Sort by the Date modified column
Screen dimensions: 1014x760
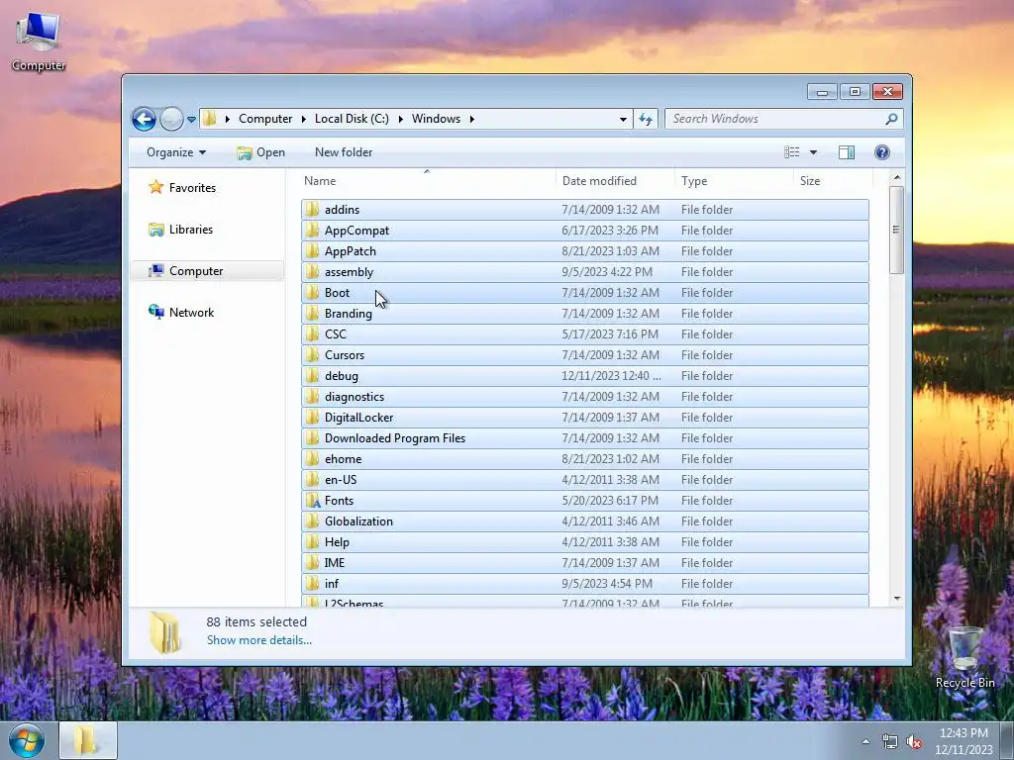point(599,181)
